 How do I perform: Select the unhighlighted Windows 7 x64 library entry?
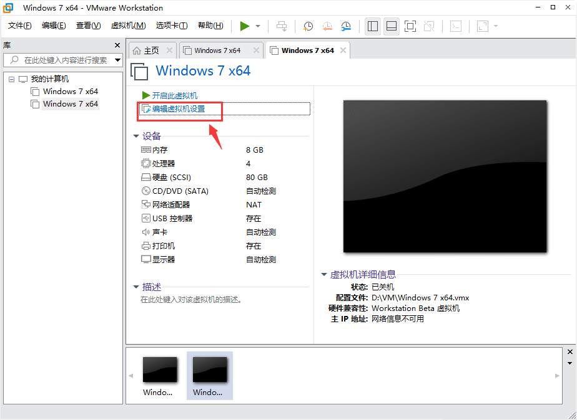[x=71, y=92]
